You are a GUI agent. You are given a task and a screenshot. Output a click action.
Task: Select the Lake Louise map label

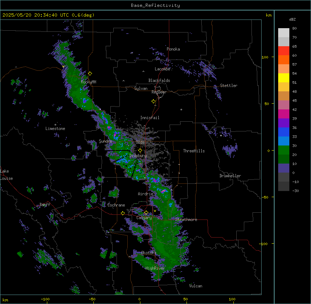6,175
